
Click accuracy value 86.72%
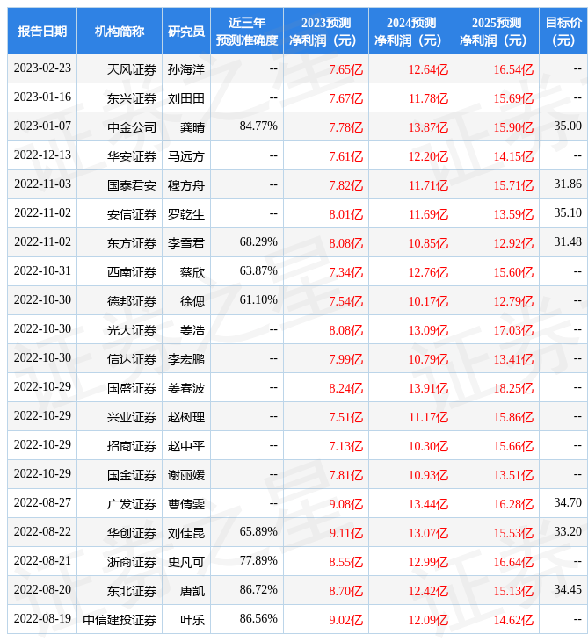(x=258, y=589)
